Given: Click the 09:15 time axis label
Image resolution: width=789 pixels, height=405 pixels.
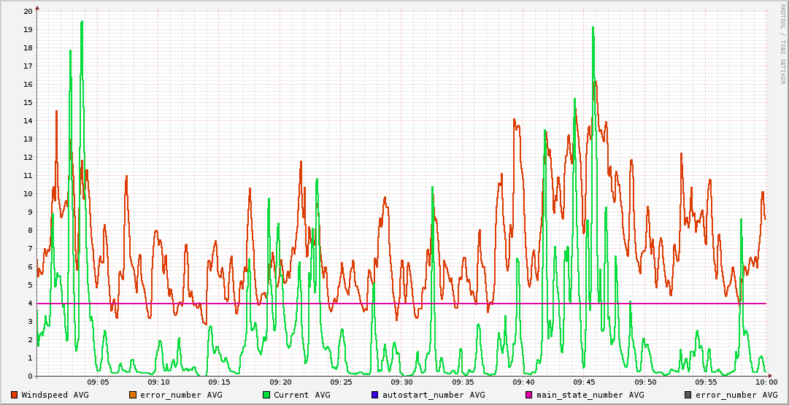Looking at the screenshot, I should tap(219, 383).
